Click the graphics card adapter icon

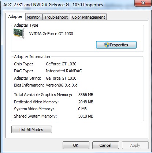tap(19, 33)
